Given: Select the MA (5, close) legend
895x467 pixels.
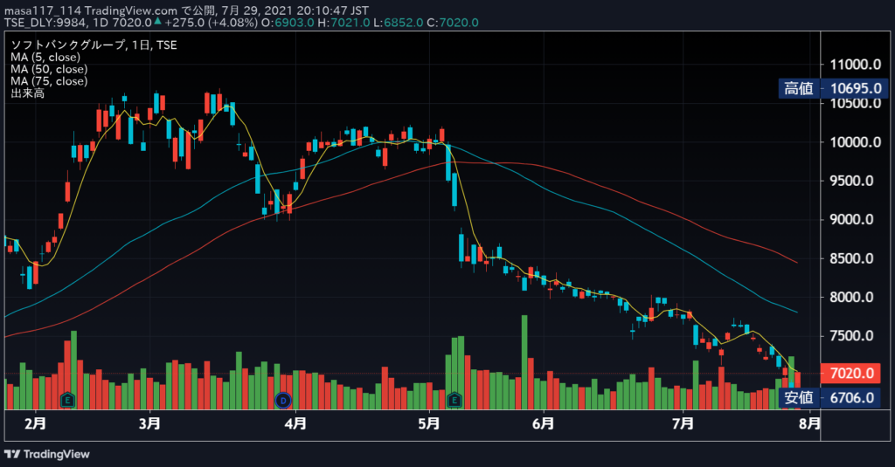Looking at the screenshot, I should point(45,57).
